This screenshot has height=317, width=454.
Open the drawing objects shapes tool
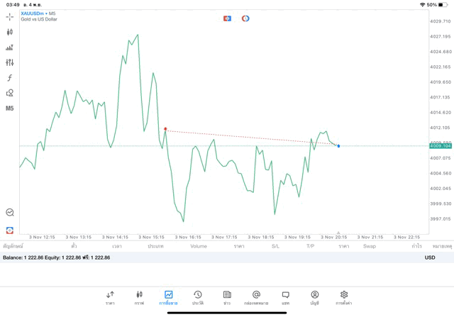coord(9,93)
